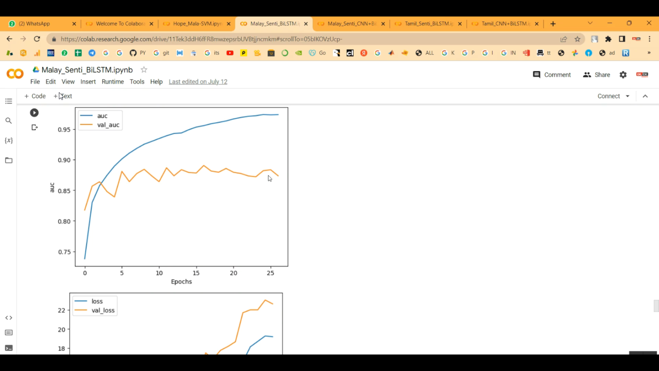Collapse the header with chevron arrow

tap(645, 96)
